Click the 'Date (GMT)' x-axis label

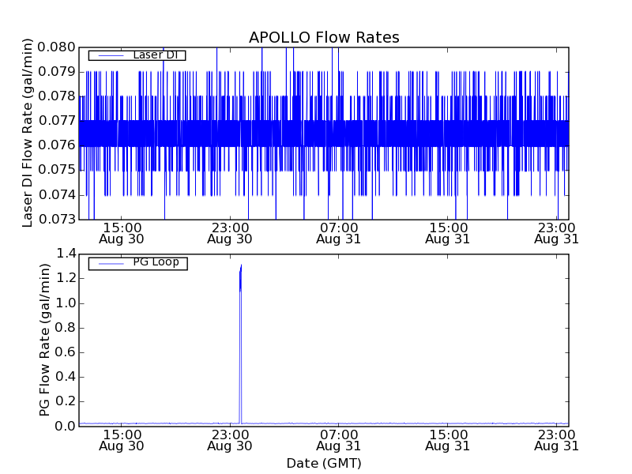tap(324, 463)
